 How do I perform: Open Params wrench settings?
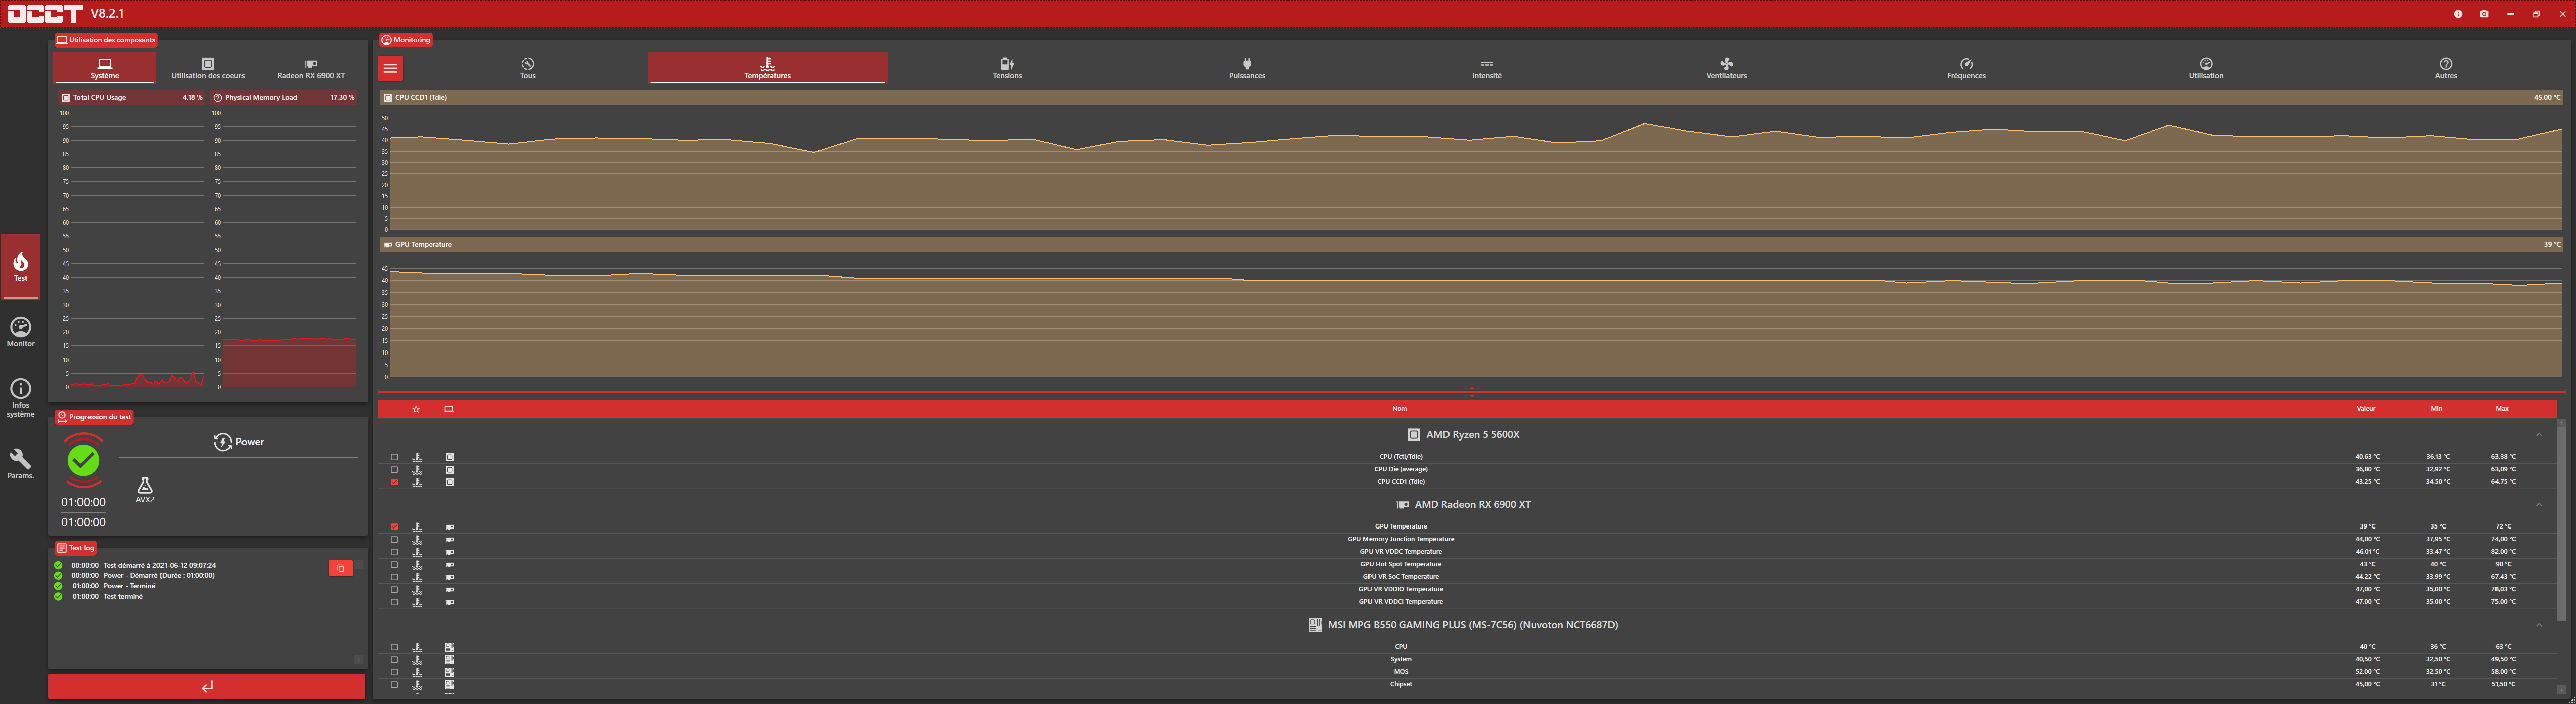(20, 463)
